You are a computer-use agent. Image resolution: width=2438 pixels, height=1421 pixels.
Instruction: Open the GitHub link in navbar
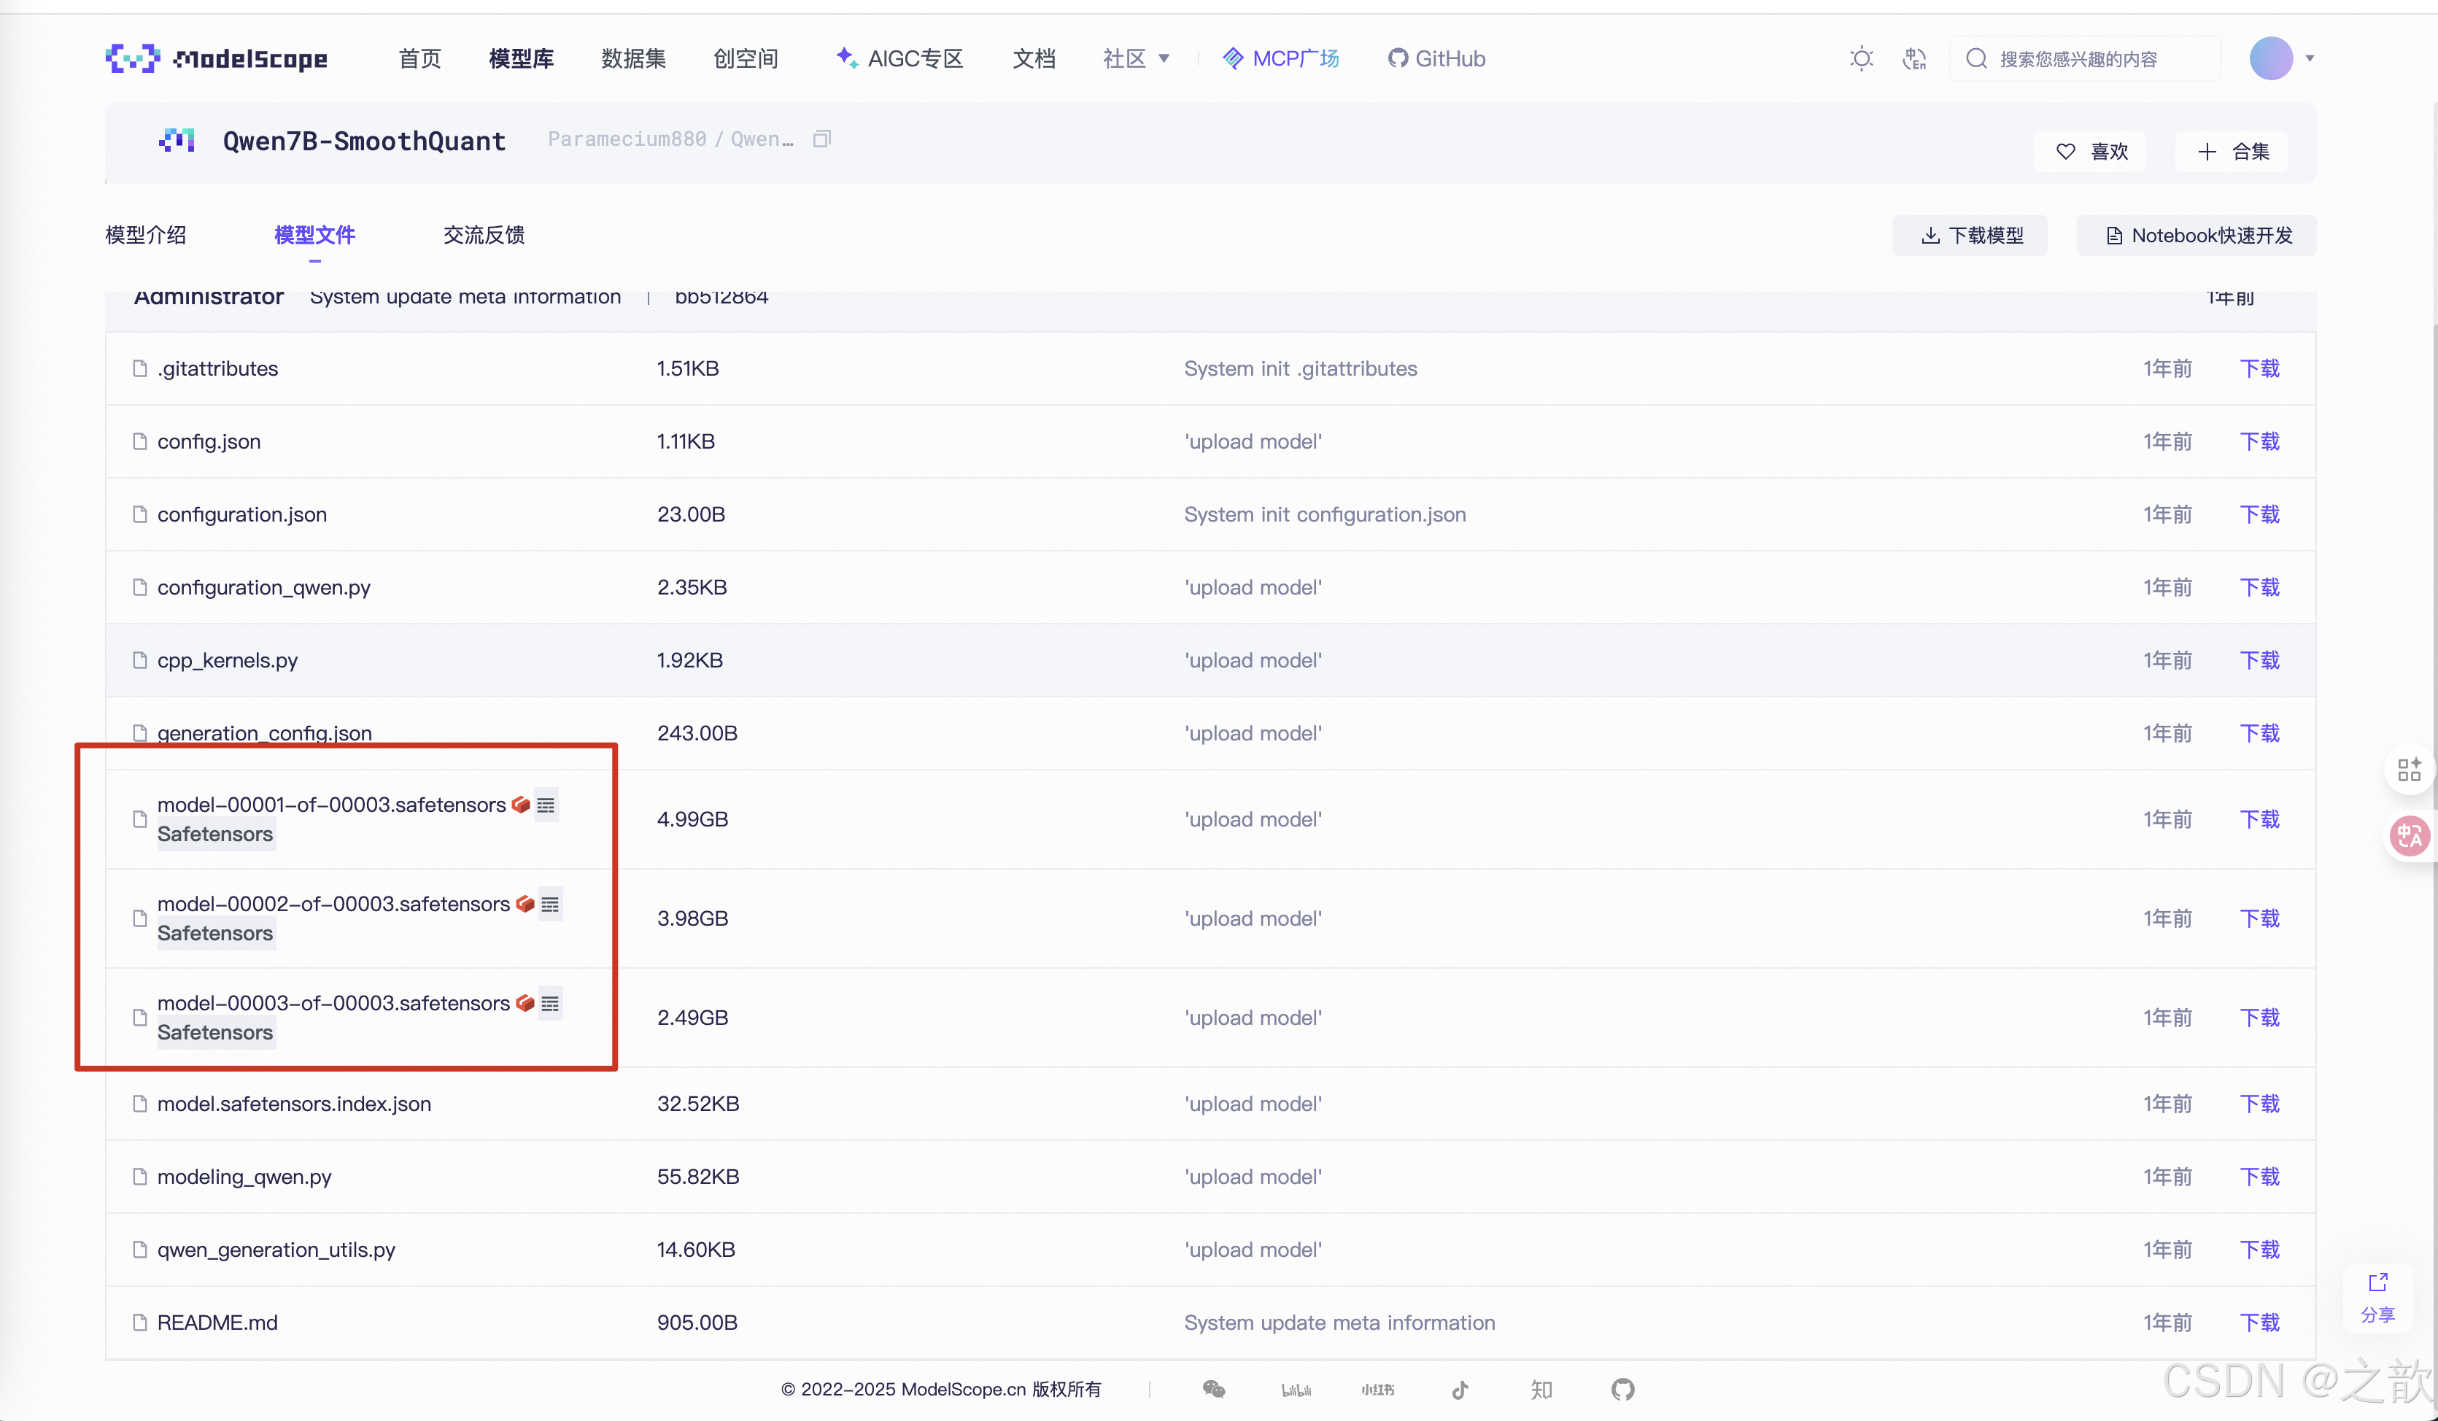pyautogui.click(x=1436, y=58)
